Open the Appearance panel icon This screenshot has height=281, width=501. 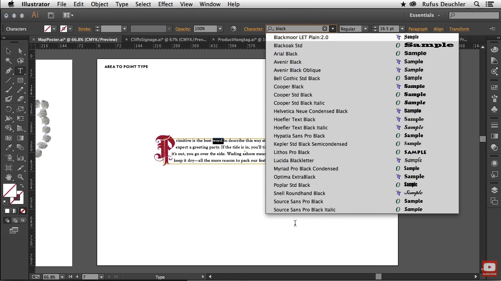pos(494,163)
